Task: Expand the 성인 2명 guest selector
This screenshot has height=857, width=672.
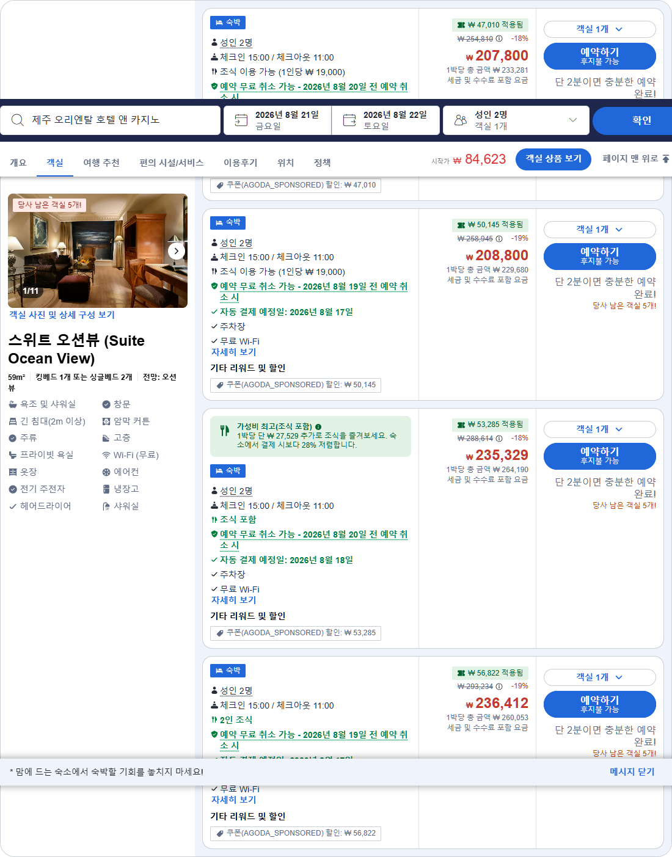Action: point(516,120)
